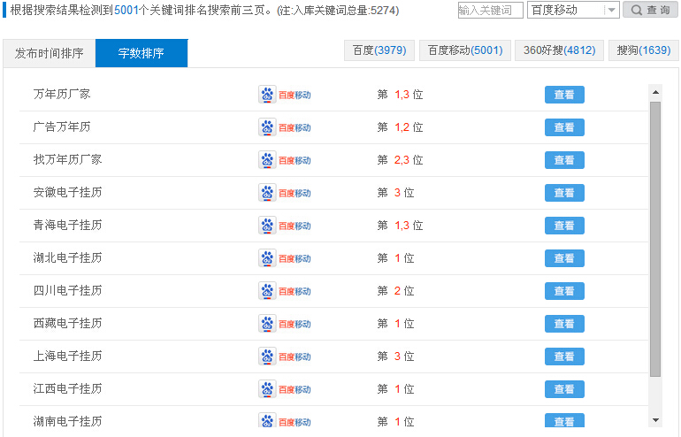
Task: Select the 字数排序 tab
Action: (142, 53)
